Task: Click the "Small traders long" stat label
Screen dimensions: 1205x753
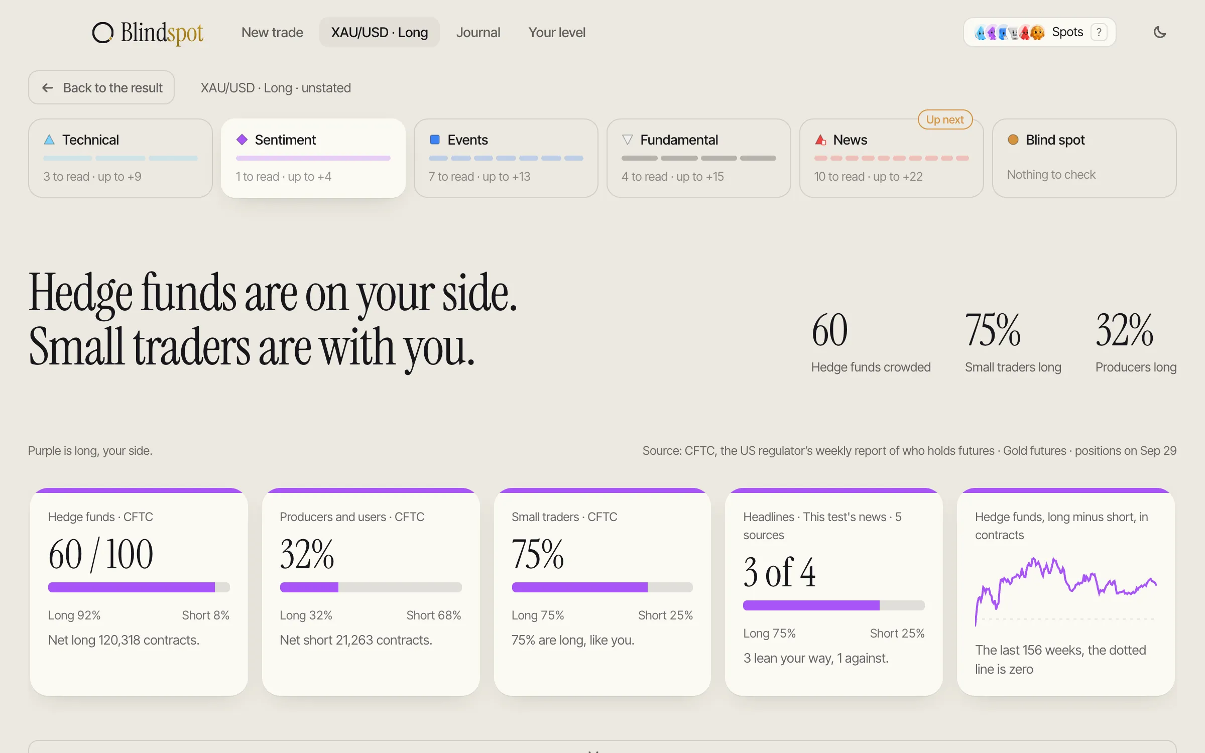Action: pyautogui.click(x=1013, y=367)
